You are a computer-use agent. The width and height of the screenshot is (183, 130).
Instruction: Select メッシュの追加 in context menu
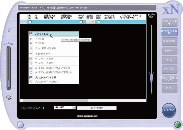54,34
